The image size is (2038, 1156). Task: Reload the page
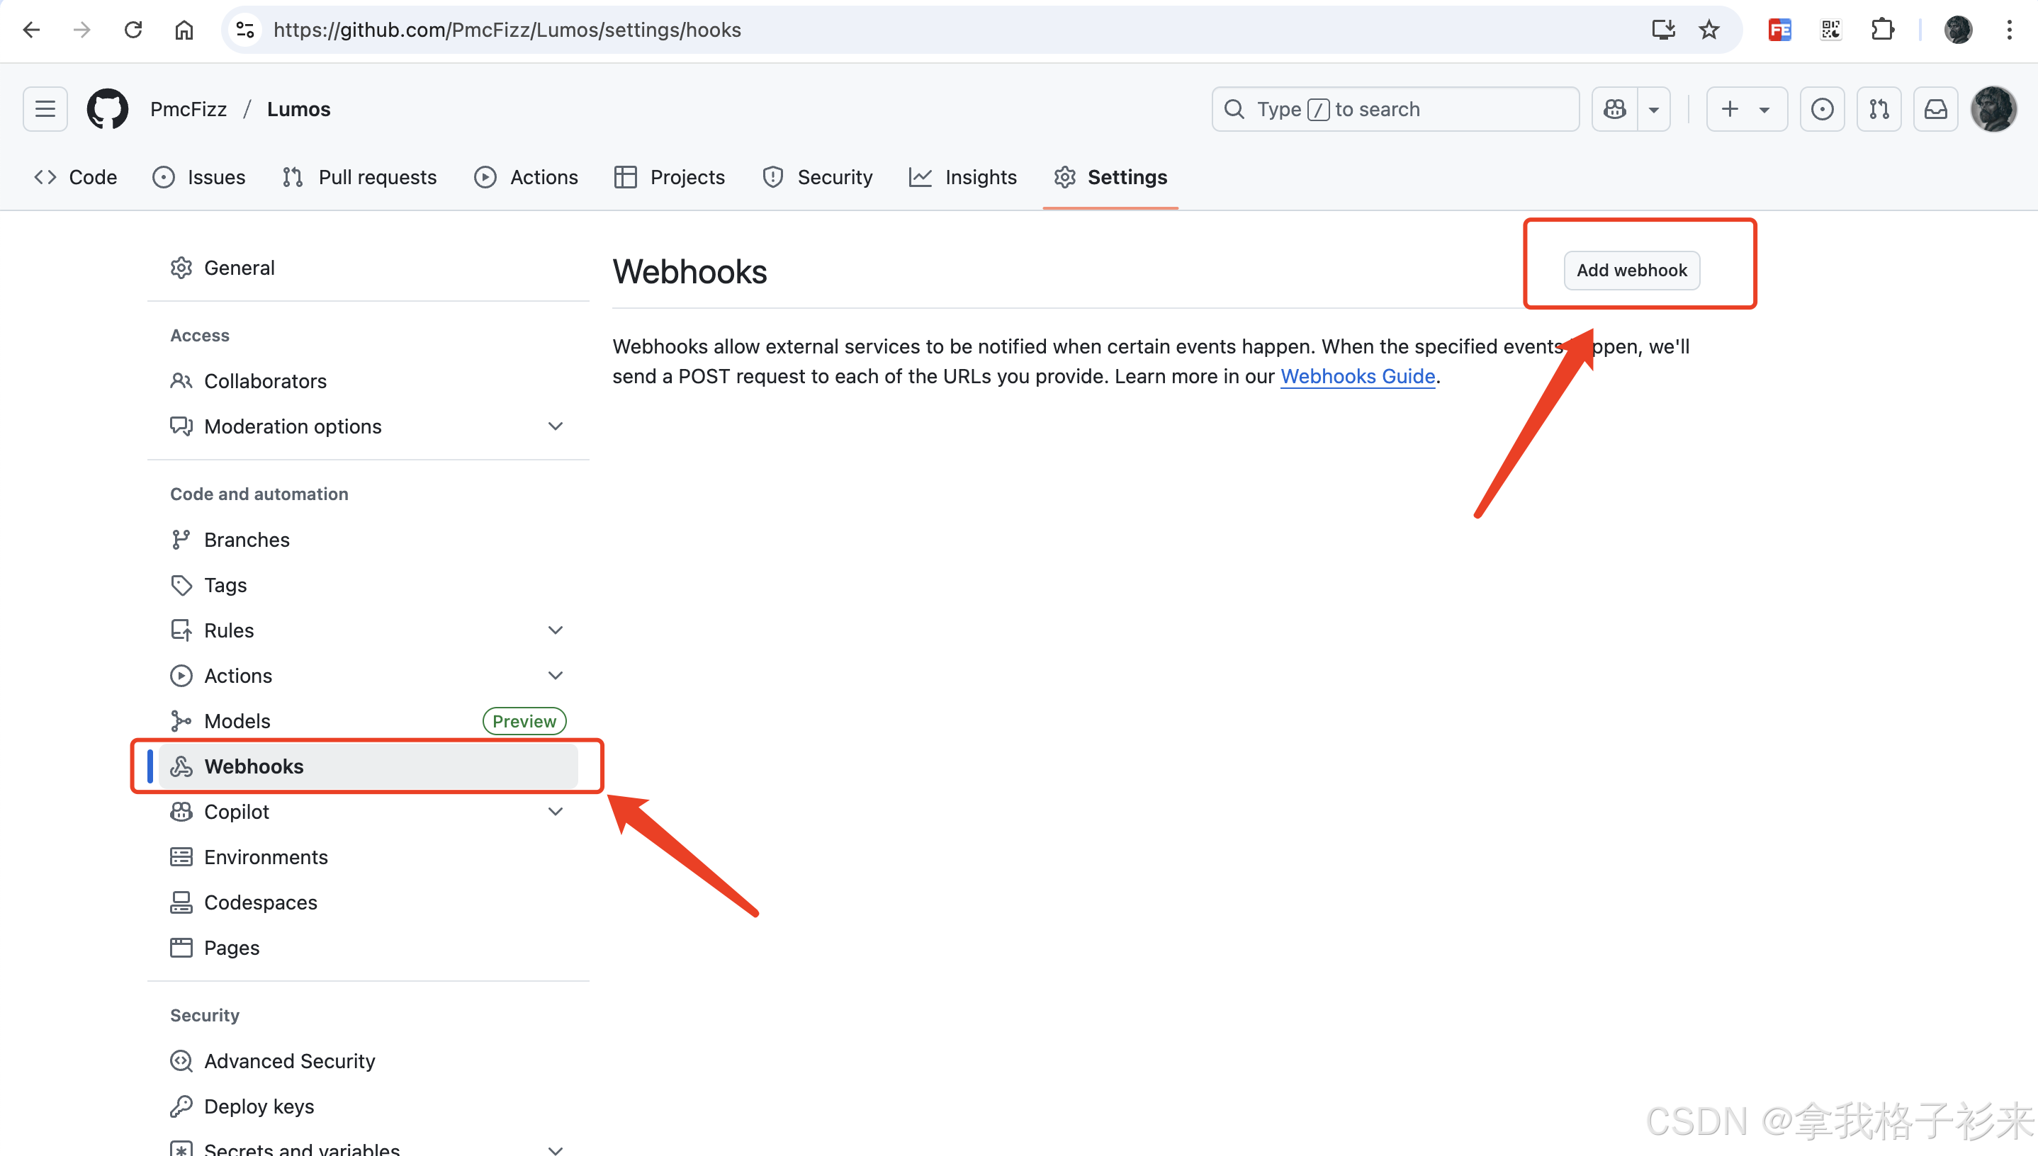[x=133, y=30]
